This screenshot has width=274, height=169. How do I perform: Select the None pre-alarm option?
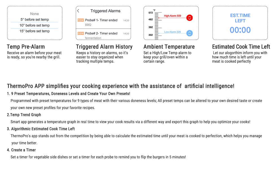coord(34,14)
